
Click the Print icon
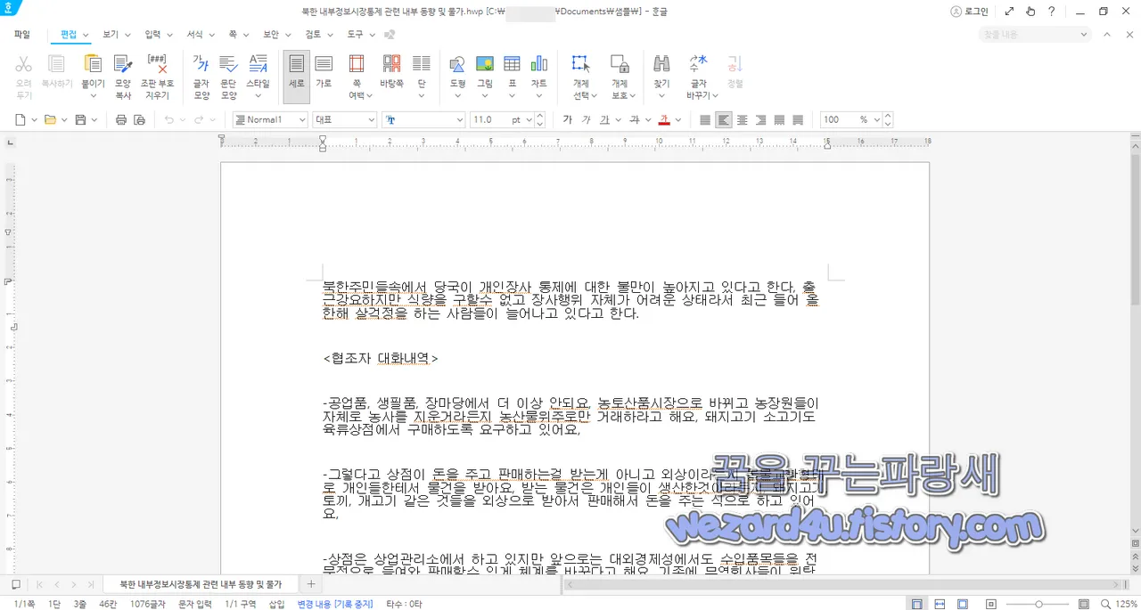click(121, 119)
